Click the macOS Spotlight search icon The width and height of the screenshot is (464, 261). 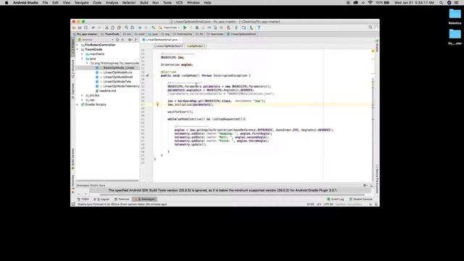click(442, 3)
